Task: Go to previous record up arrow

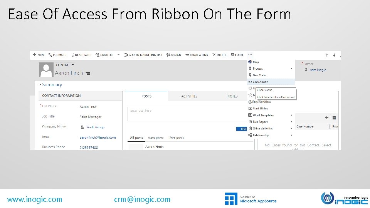Action: [x=327, y=55]
